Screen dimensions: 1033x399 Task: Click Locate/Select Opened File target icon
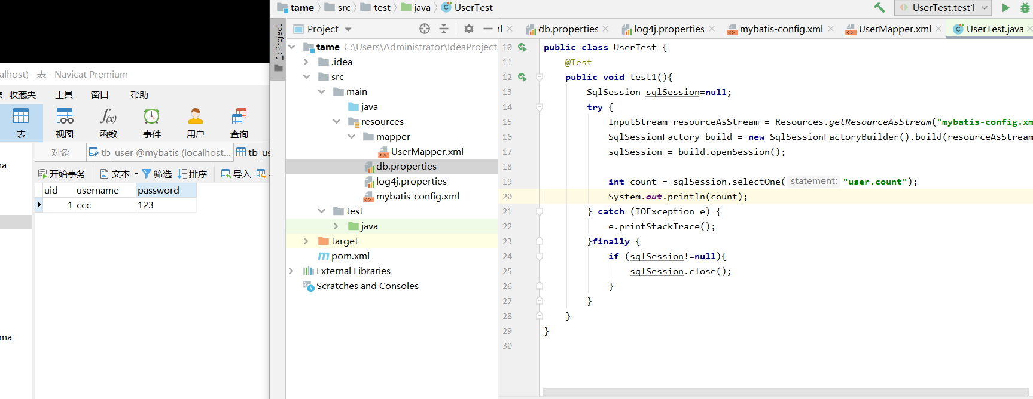coord(425,29)
